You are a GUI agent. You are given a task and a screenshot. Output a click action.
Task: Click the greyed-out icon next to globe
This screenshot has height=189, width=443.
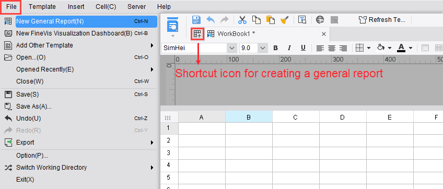pos(334,20)
